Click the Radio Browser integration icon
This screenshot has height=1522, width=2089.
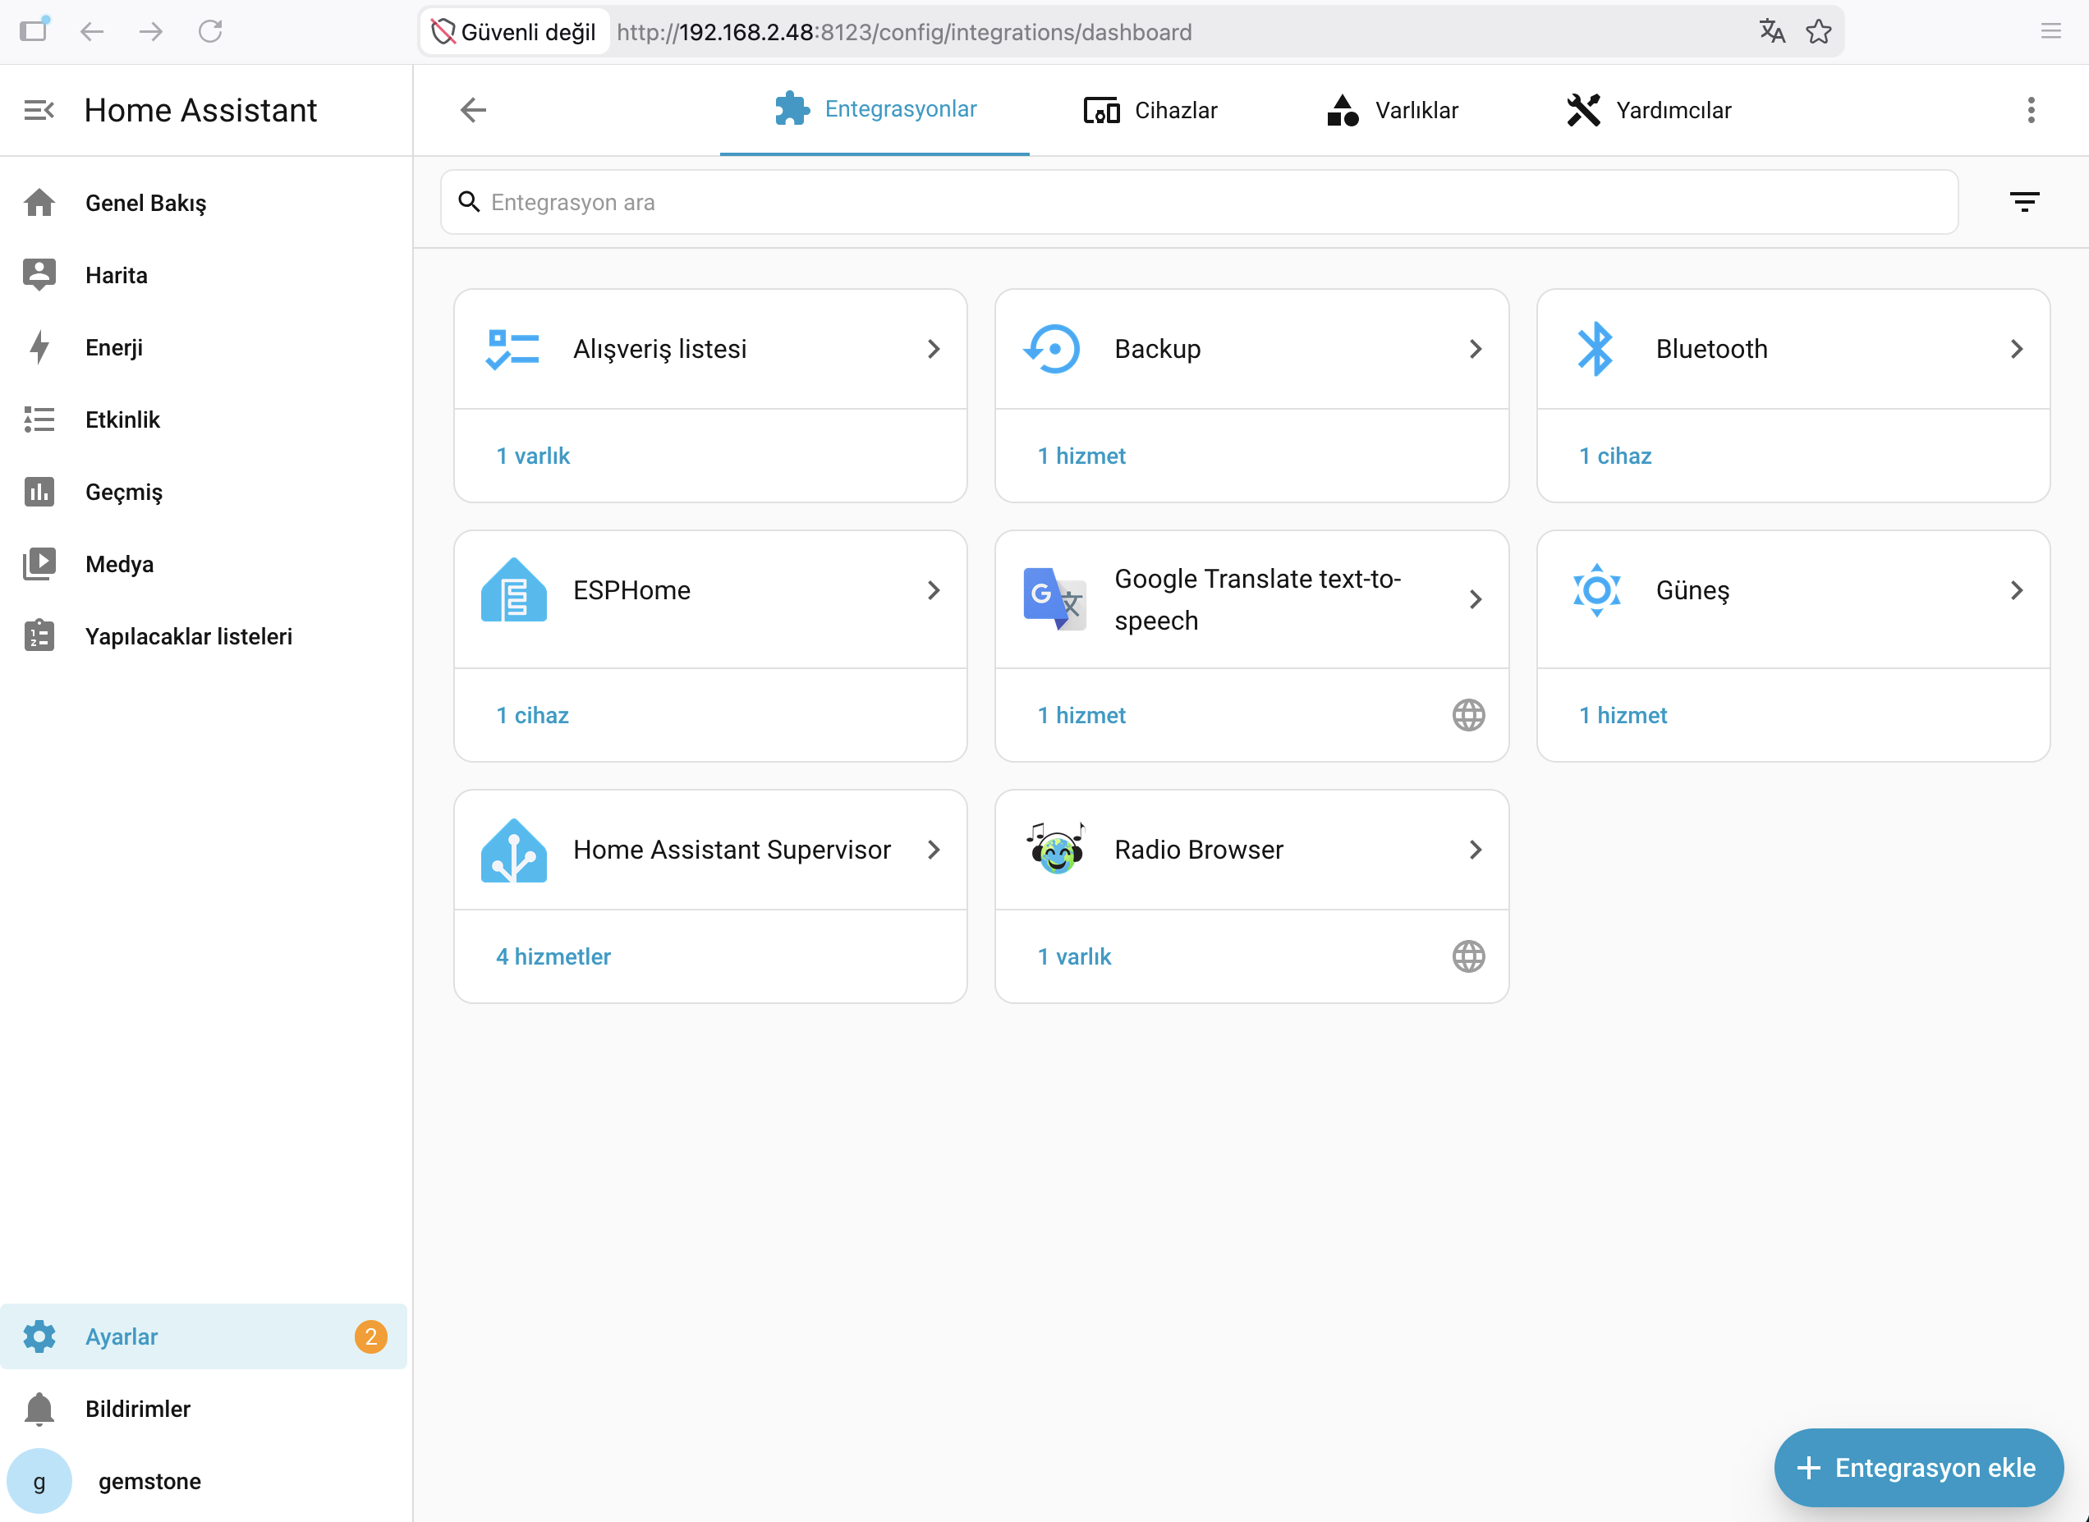(1055, 849)
